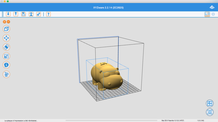Open the Print icon in the toolbar
Screen dimensions: 218x122
31,14
